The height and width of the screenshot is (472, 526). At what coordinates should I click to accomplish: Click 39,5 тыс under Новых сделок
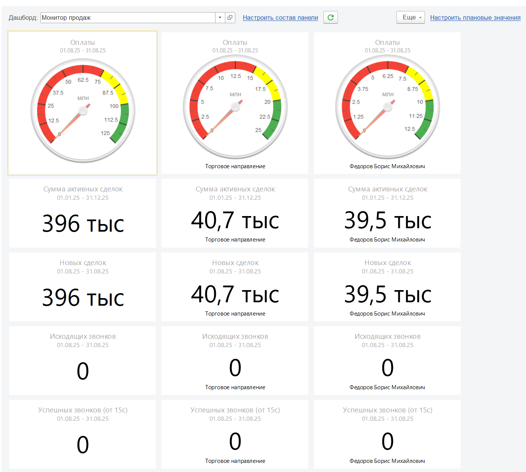coord(388,294)
